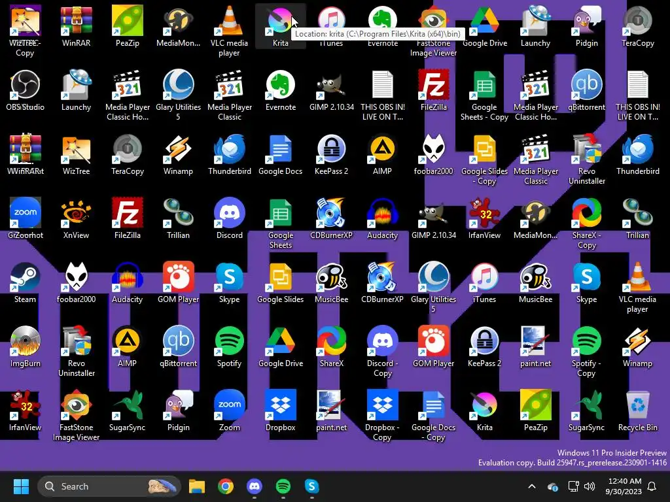Select the ShareX icon beside Google Drive

332,346
